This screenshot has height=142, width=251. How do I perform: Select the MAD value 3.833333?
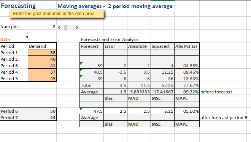[x=139, y=92]
